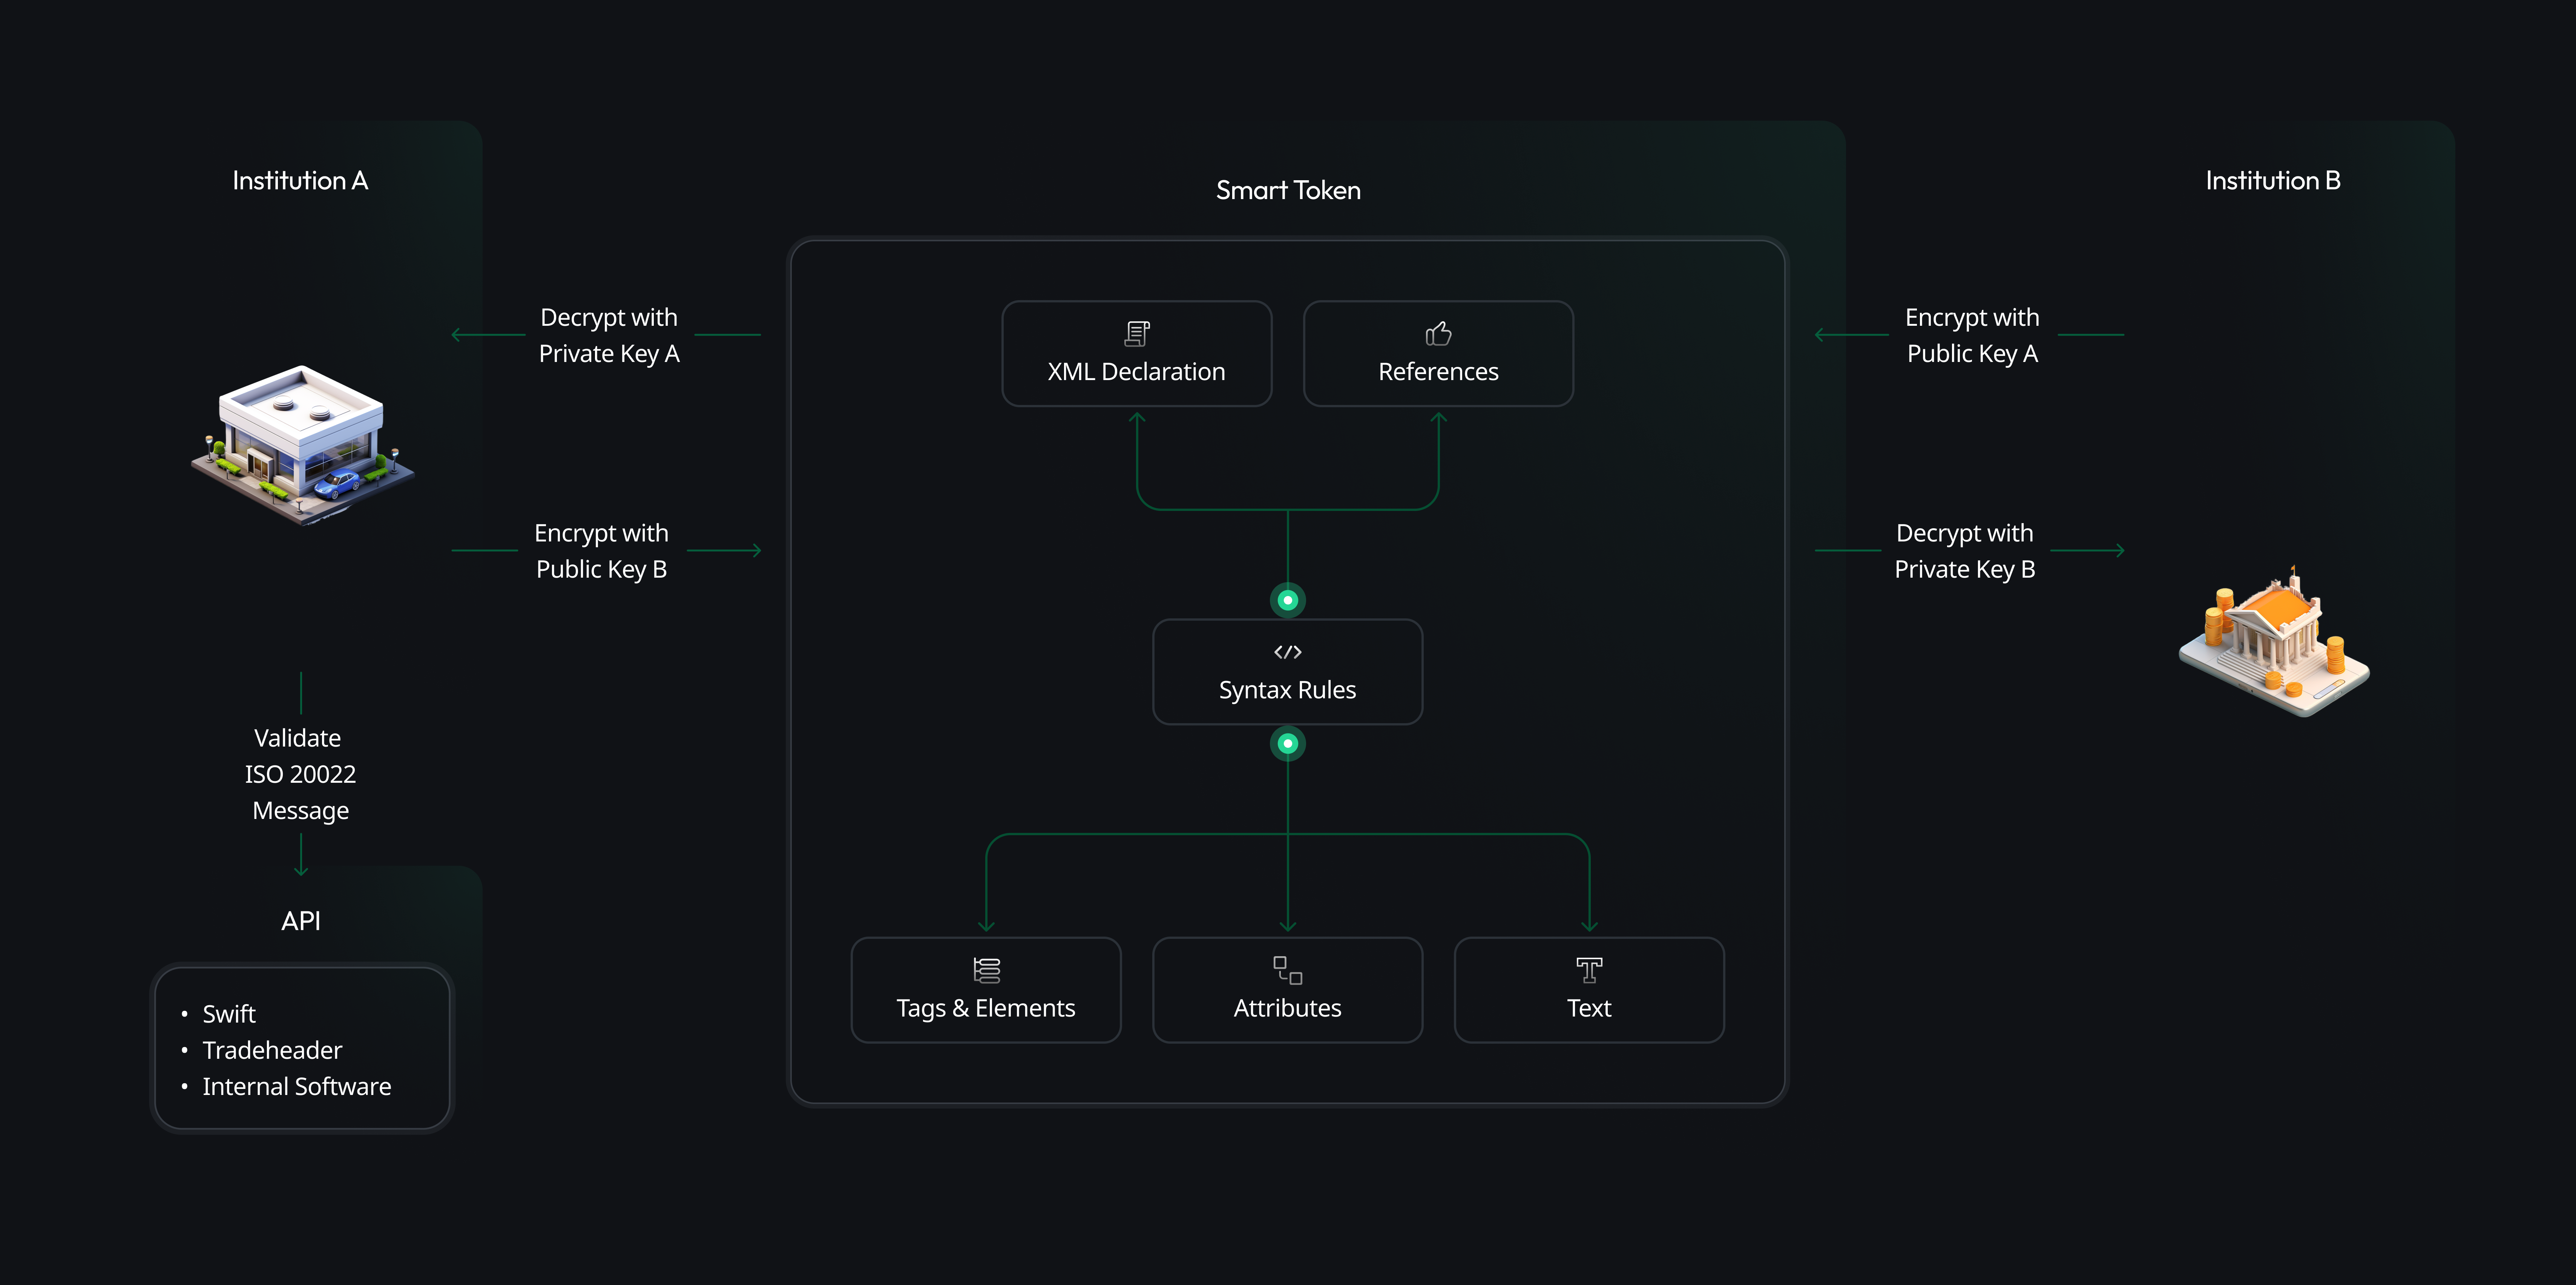Click the green dot above Syntax Rules

click(1288, 600)
